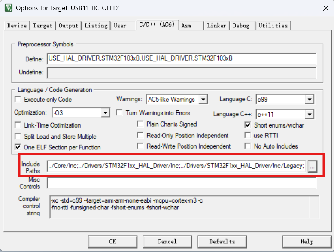Viewport: 334px width, 252px height.
Task: Open the Optimization level dropdown
Action: click(105, 112)
